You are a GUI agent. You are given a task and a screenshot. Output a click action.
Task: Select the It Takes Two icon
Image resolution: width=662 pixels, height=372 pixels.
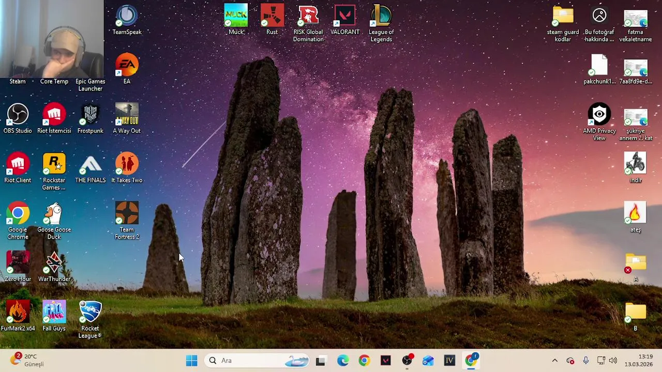(127, 168)
